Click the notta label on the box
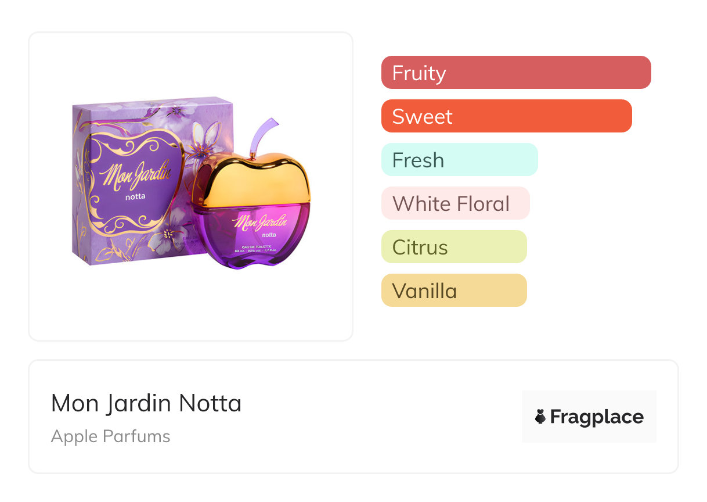Screen dimensions: 707x502 135,196
